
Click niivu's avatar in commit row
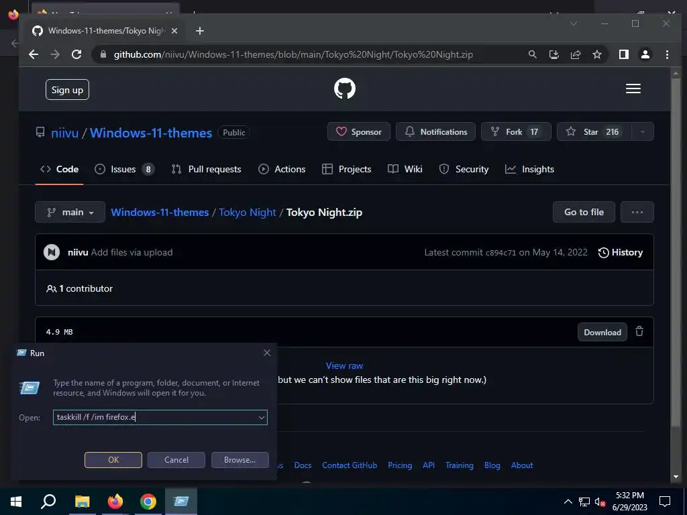click(52, 252)
